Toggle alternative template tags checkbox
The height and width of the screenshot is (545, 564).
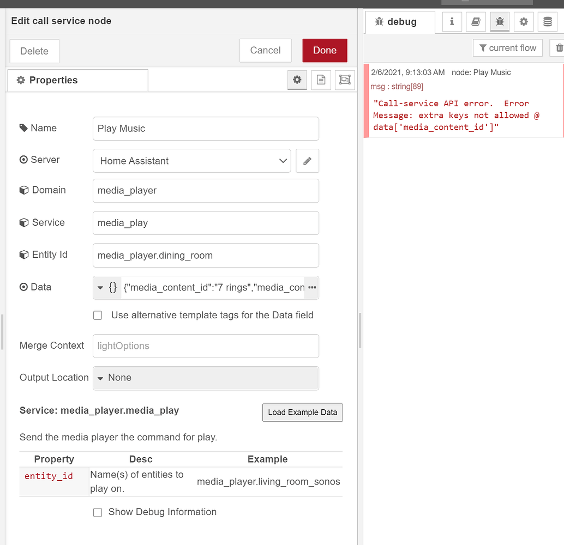tap(98, 315)
